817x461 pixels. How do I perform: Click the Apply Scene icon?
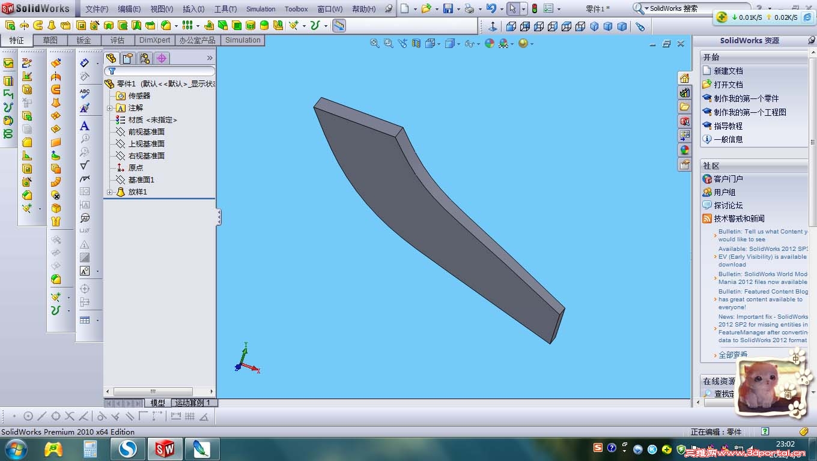point(503,43)
